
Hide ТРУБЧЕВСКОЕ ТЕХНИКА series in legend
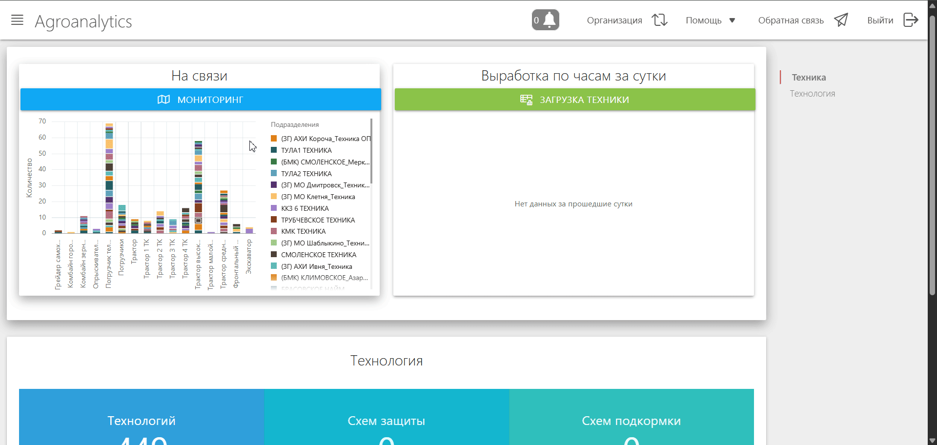point(318,220)
